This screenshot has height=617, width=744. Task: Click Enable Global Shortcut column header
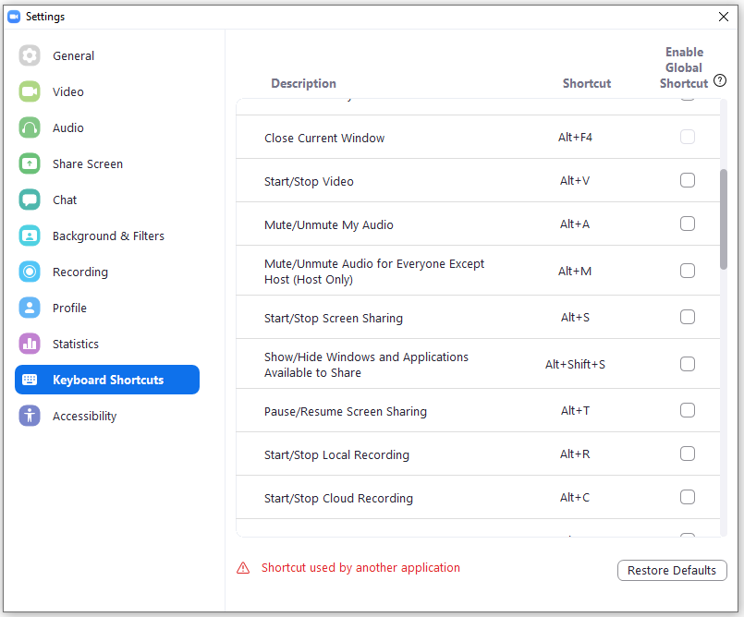[684, 67]
